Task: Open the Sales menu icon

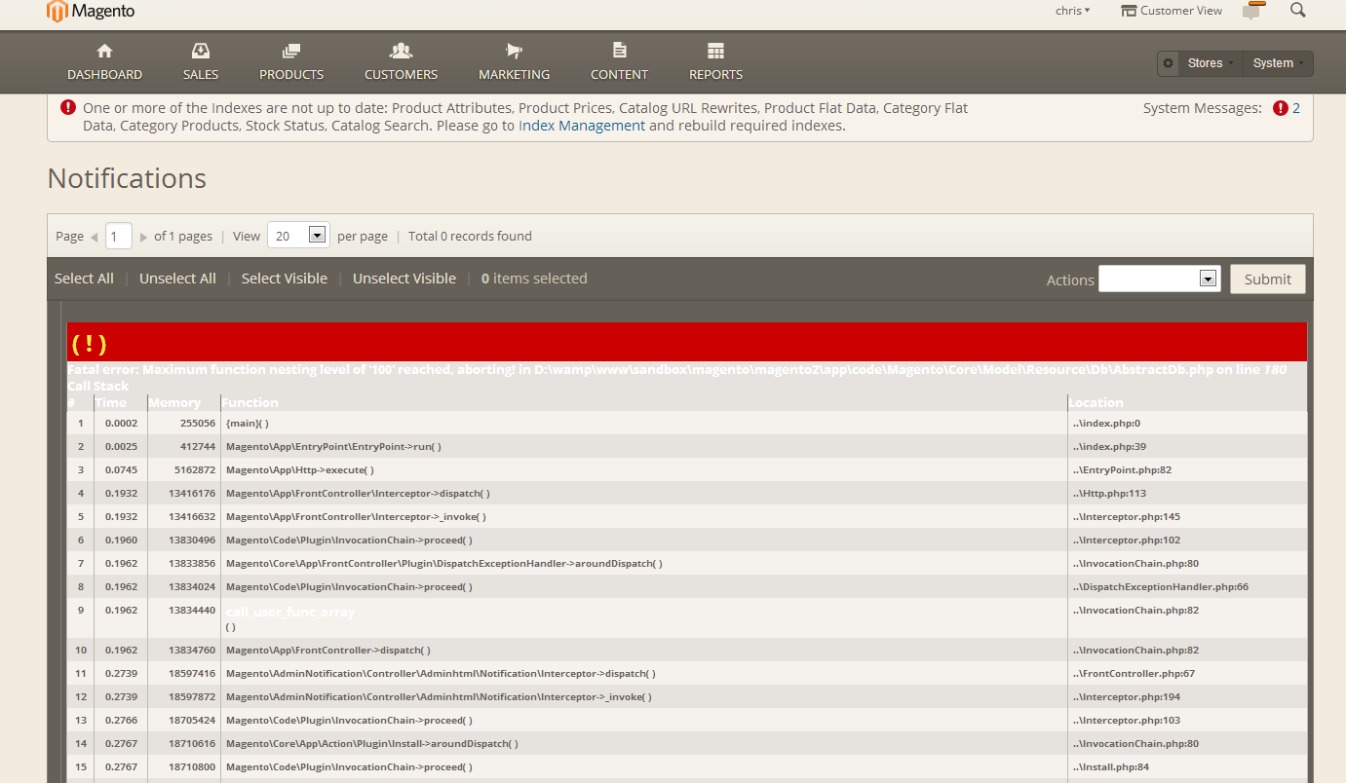Action: pyautogui.click(x=201, y=51)
